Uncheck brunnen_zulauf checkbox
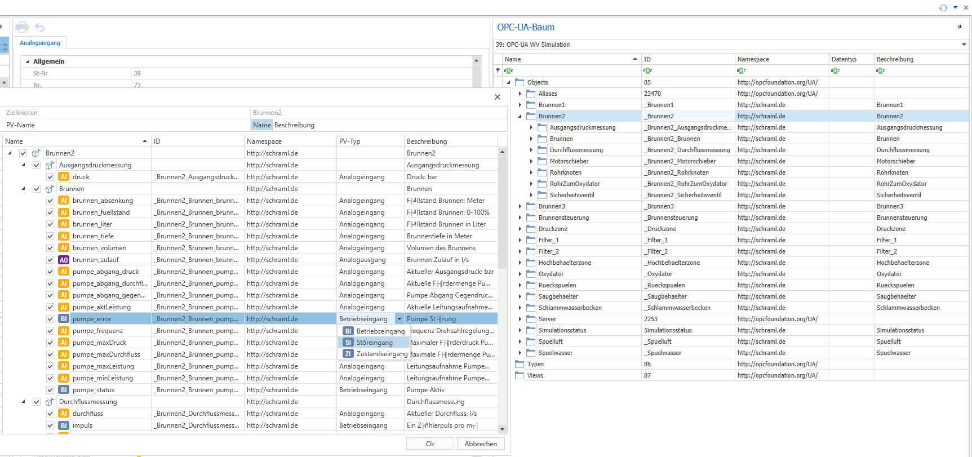The height and width of the screenshot is (457, 972). coord(50,260)
